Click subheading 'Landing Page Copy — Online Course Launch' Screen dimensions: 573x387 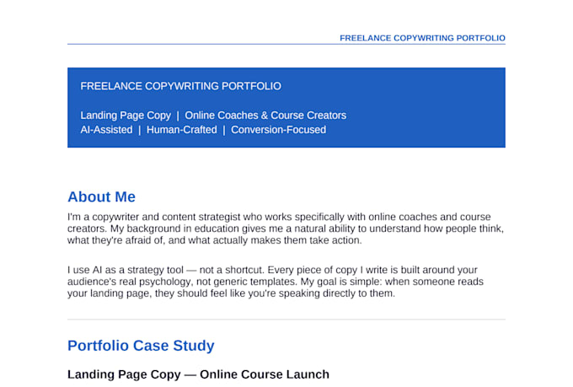click(198, 374)
